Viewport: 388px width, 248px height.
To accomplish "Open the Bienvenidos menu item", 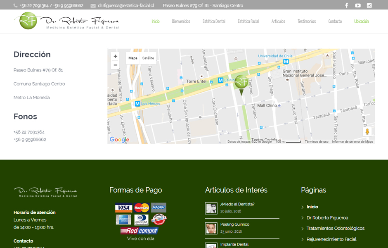I will 181,21.
